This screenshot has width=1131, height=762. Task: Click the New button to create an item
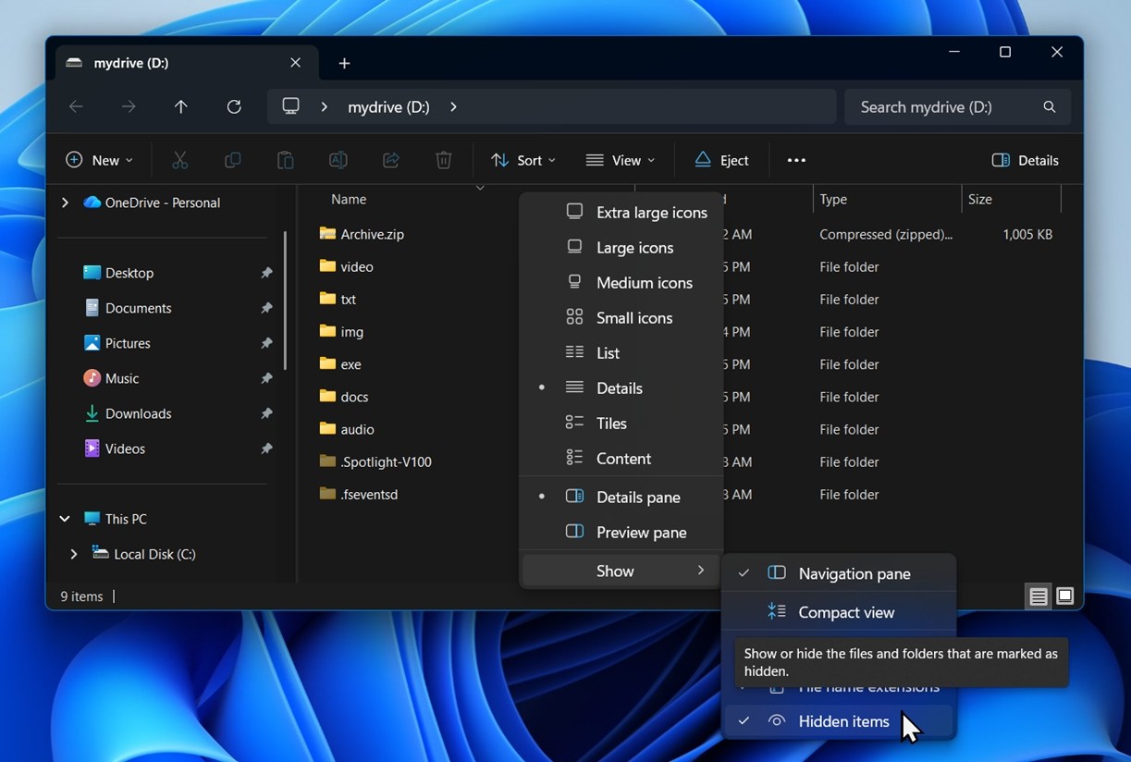click(98, 159)
